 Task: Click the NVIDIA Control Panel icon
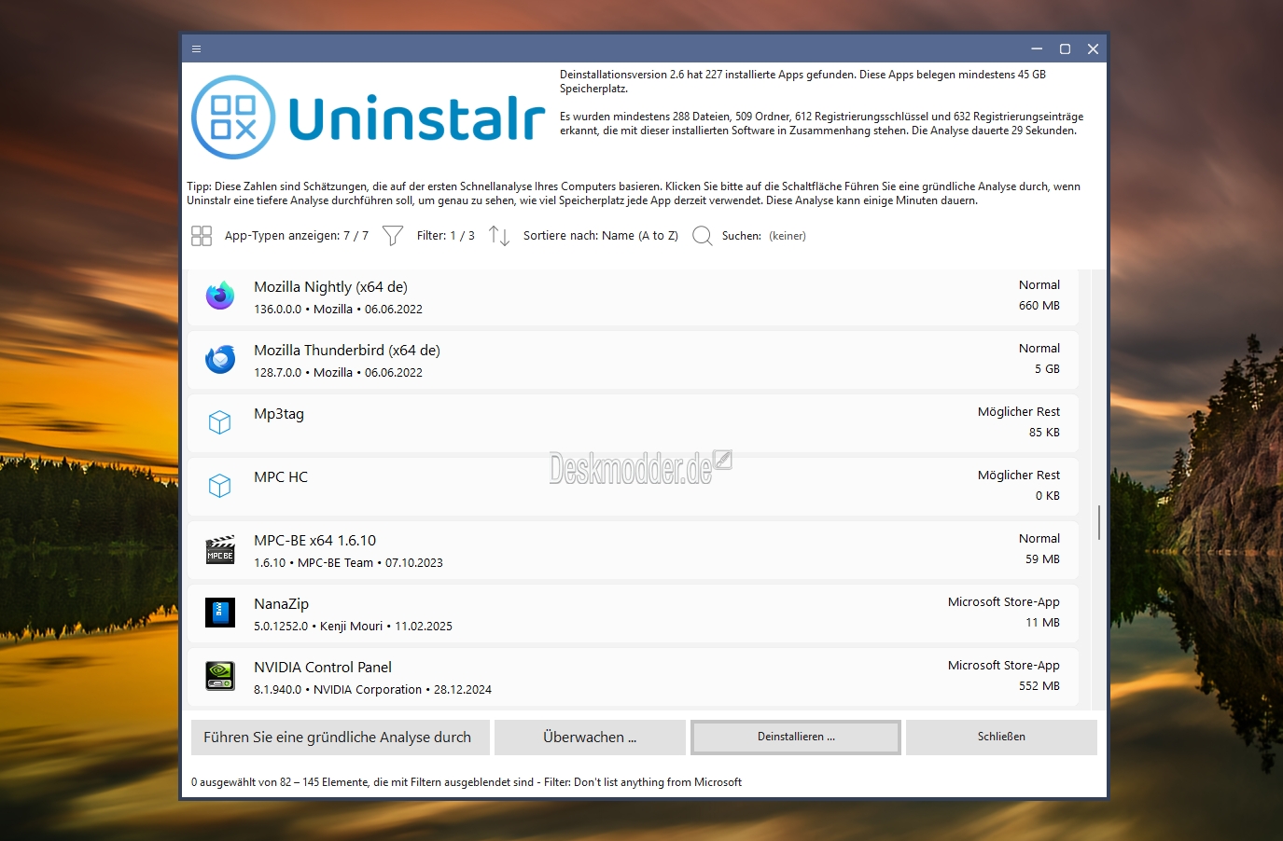point(220,676)
